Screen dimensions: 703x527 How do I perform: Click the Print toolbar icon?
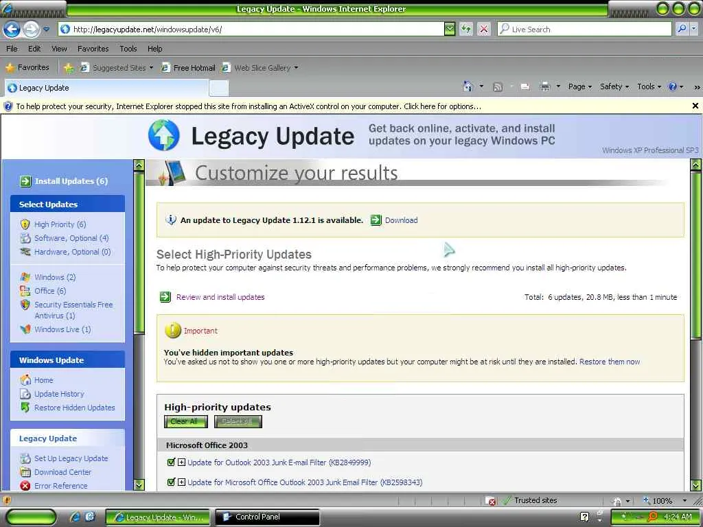click(544, 87)
